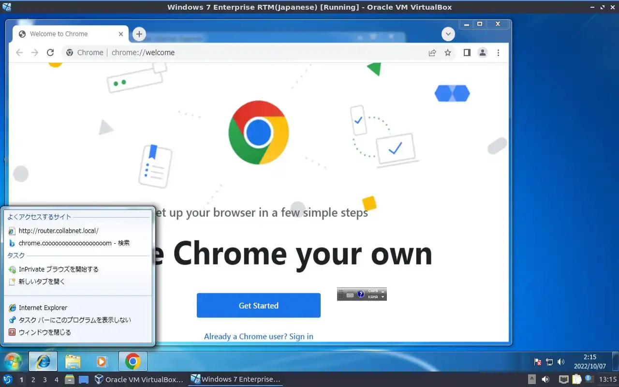Click Internet Explorer taskbar icon
Screen dimensions: 619x387
pos(43,361)
